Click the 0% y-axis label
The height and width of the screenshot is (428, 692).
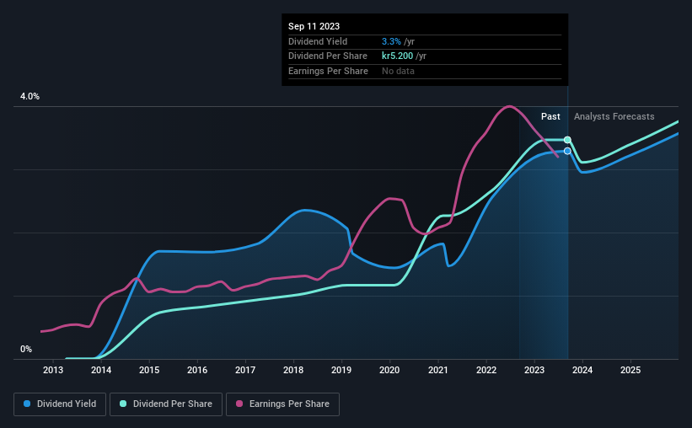click(26, 350)
